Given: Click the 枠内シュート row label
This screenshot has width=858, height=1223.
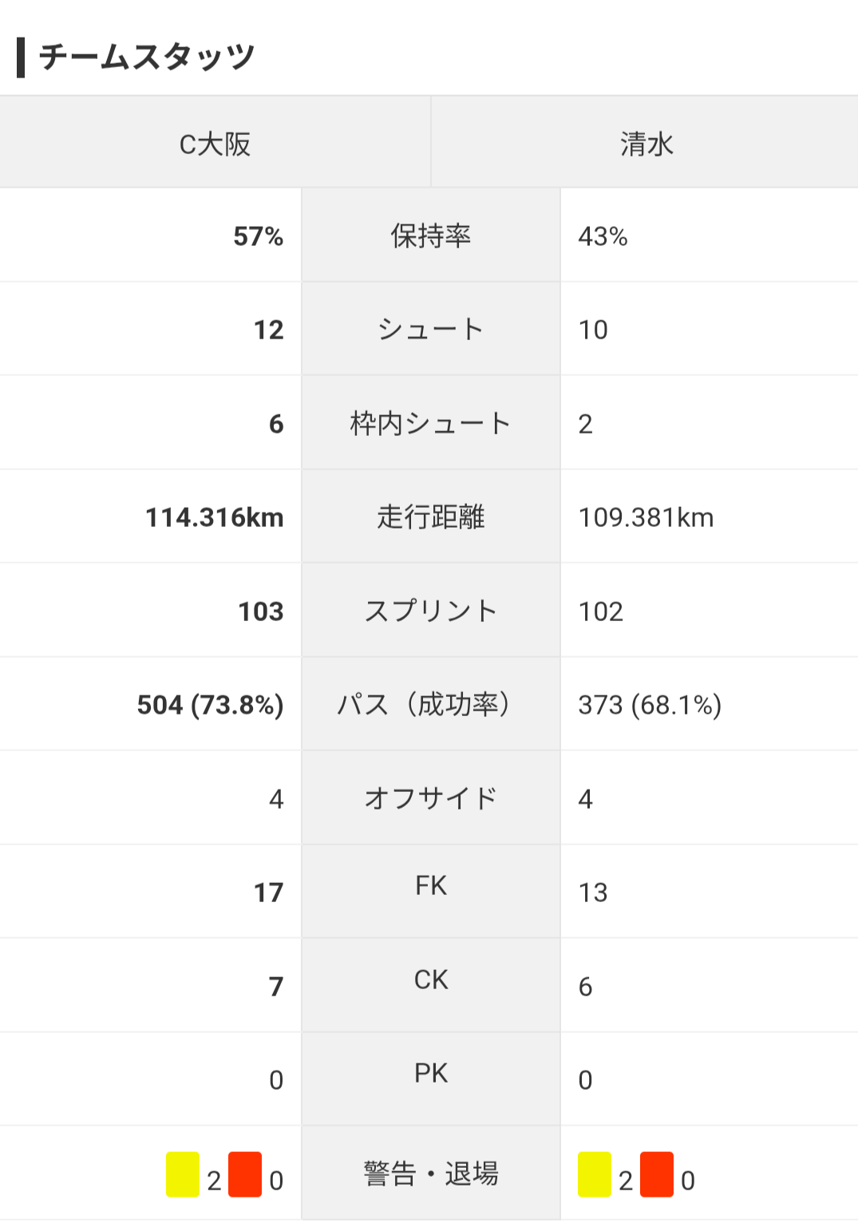Looking at the screenshot, I should [x=431, y=423].
